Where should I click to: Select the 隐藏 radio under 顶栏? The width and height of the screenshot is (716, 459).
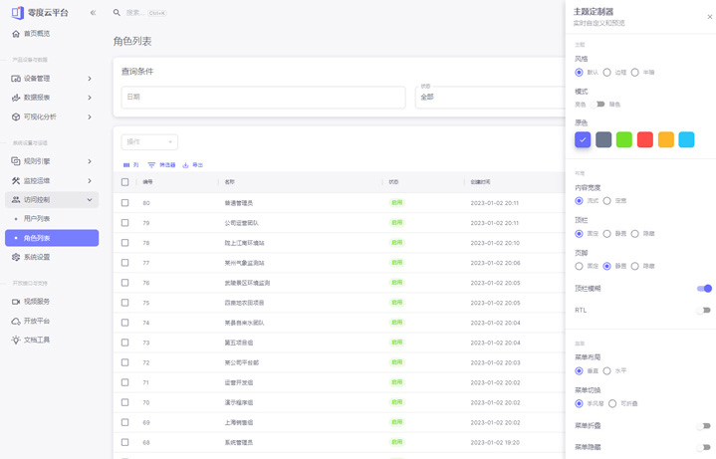coord(634,234)
